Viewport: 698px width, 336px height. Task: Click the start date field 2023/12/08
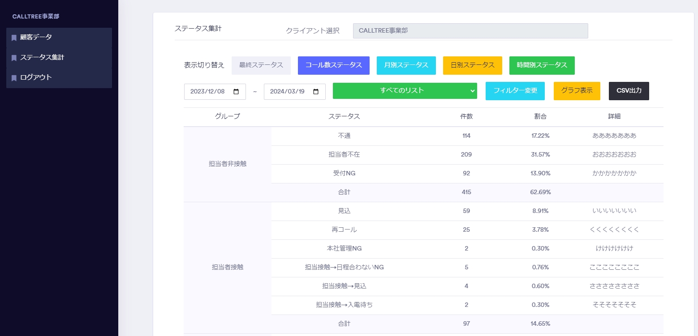tap(215, 91)
